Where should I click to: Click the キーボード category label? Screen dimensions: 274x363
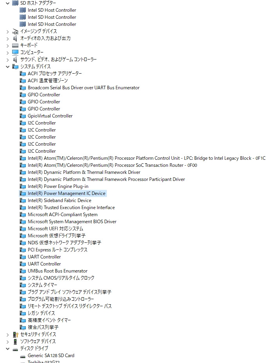point(29,45)
